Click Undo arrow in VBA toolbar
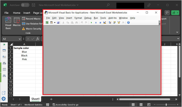The width and height of the screenshot is (182, 107). [82, 22]
